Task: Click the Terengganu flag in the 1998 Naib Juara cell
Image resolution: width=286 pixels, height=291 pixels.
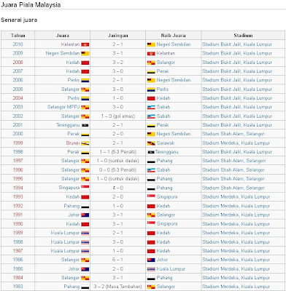Action: pyautogui.click(x=151, y=152)
